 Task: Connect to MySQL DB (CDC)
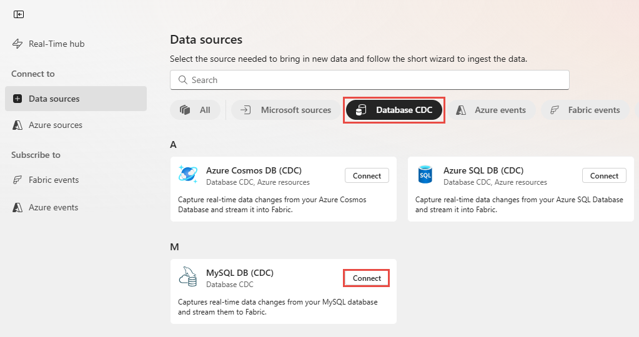click(367, 278)
